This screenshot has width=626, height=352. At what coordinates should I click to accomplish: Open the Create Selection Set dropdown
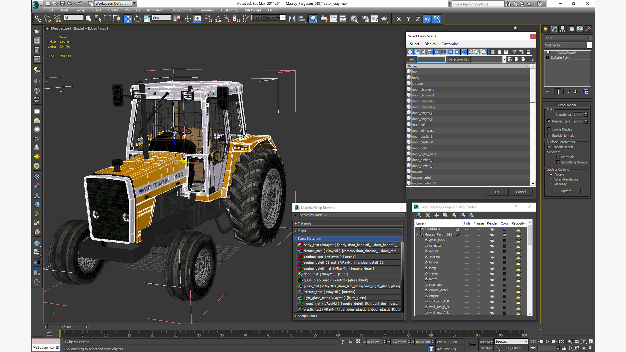pyautogui.click(x=283, y=18)
